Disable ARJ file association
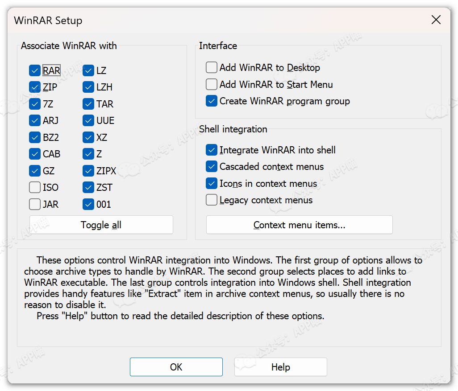Viewport: 458px width, 391px height. pyautogui.click(x=35, y=120)
